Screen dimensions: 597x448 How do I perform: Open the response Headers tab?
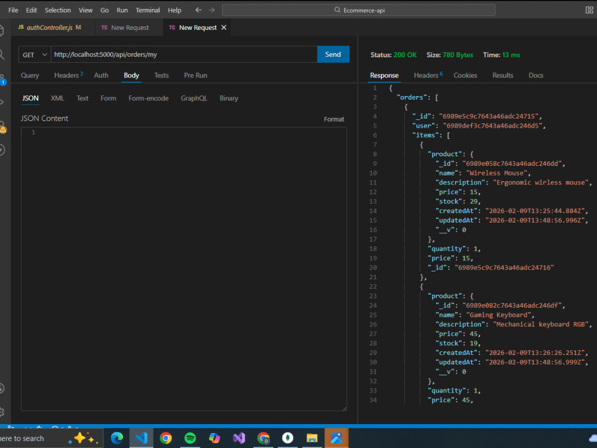428,75
